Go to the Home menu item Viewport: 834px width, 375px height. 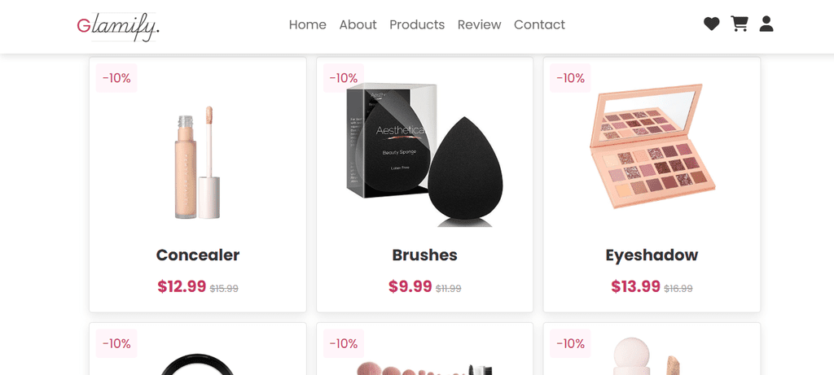307,24
